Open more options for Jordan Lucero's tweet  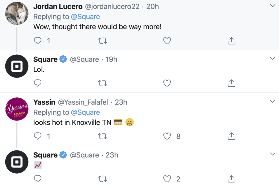pos(272,6)
